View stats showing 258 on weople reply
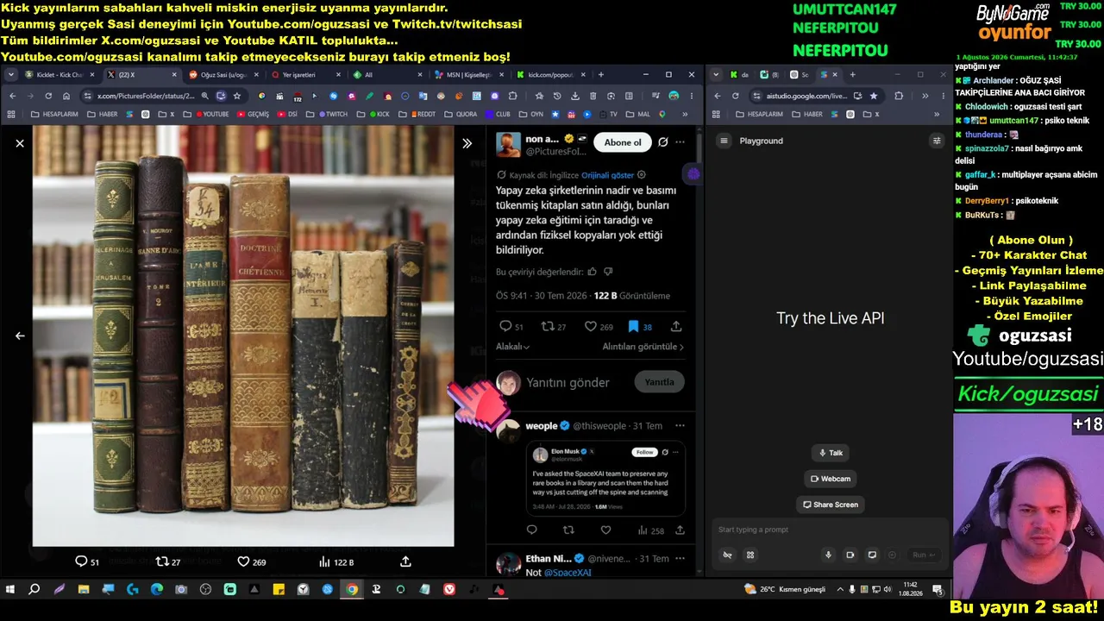Viewport: 1104px width, 621px height. (x=650, y=530)
